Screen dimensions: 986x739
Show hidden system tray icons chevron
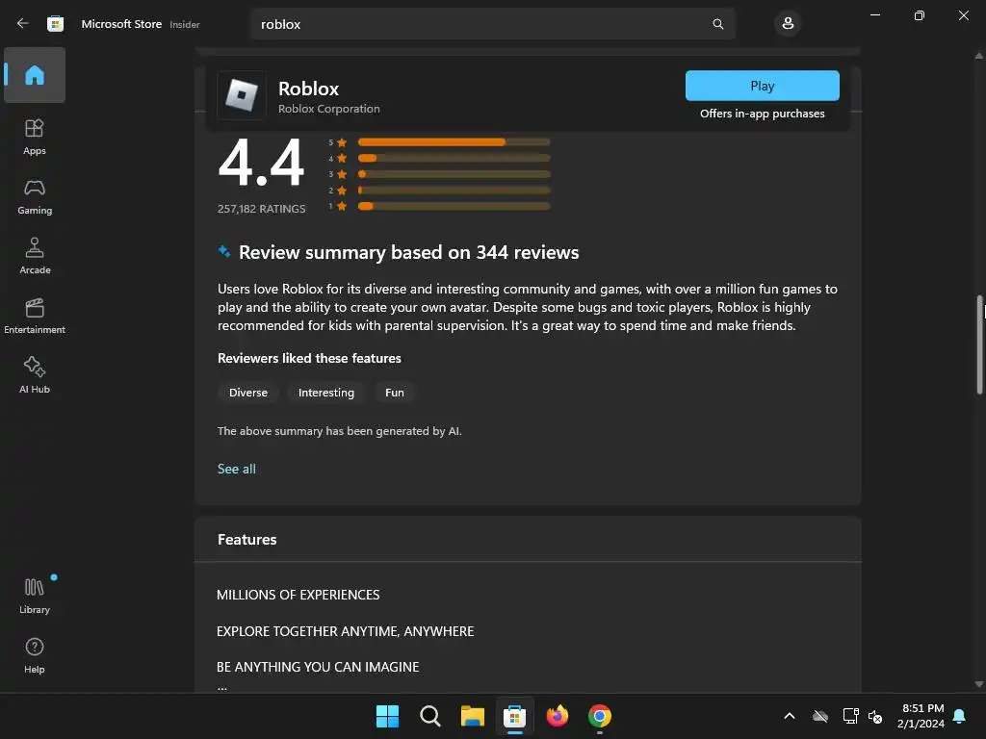tap(790, 716)
